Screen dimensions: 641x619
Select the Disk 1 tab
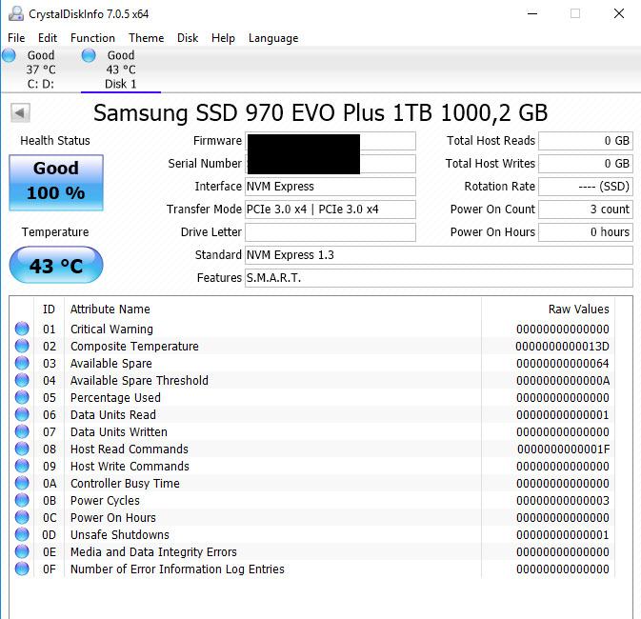121,70
